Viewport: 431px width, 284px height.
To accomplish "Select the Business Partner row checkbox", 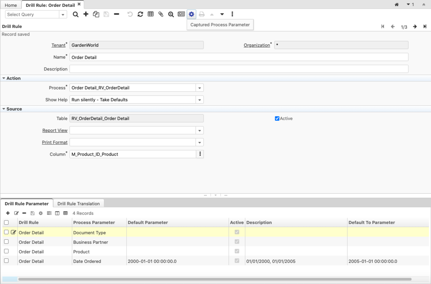I will [x=6, y=242].
